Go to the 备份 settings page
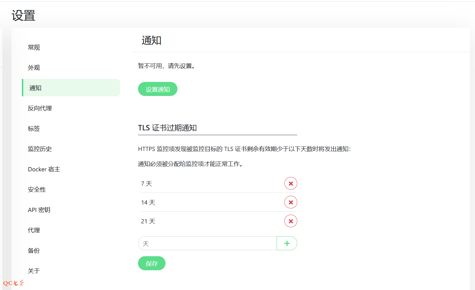The image size is (475, 290). coord(34,251)
